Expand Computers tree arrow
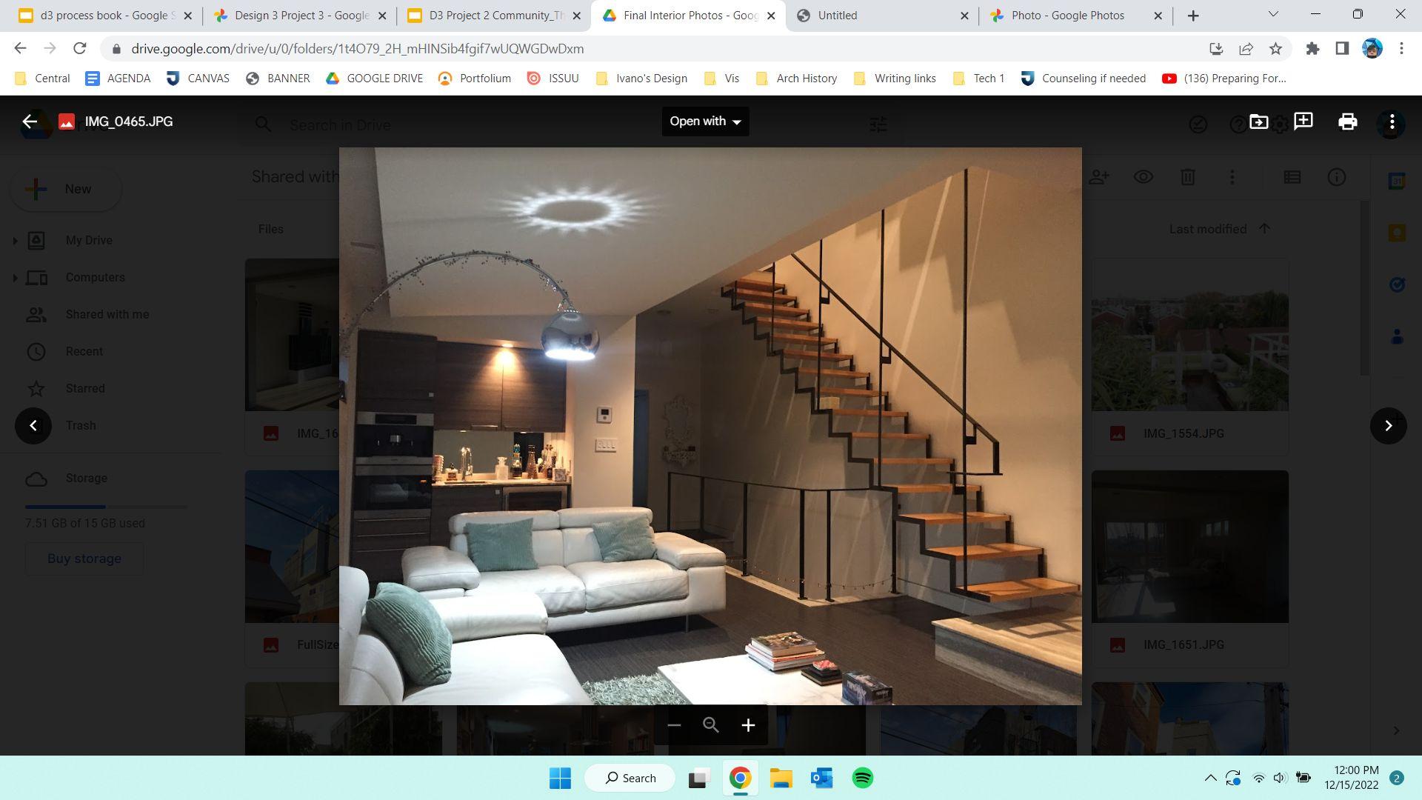Screen dimensions: 1422x800 pyautogui.click(x=15, y=277)
